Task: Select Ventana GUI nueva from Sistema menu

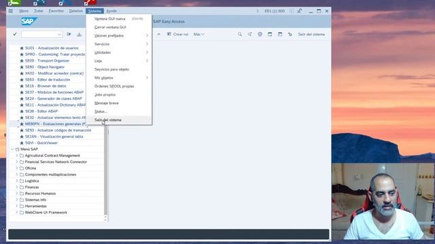Action: 119,19
